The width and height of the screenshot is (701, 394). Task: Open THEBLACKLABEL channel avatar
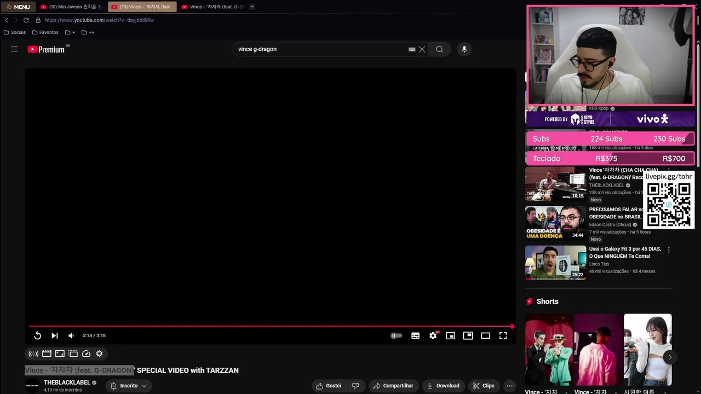coord(32,386)
